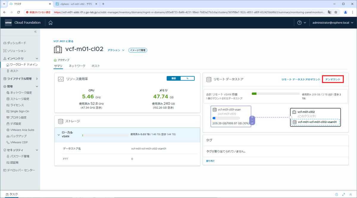The image size is (357, 198).
Task: Click the VCF-M01 に戻る link
Action: click(63, 41)
